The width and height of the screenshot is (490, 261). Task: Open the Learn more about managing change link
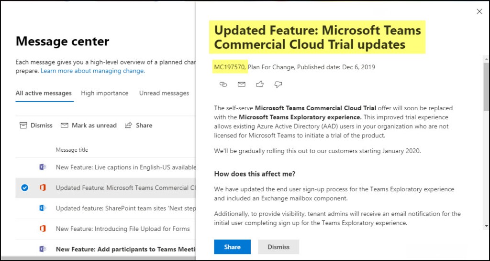click(x=92, y=71)
